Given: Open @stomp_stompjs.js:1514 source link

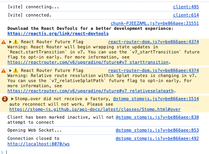Looking at the screenshot, I should coord(156,99).
